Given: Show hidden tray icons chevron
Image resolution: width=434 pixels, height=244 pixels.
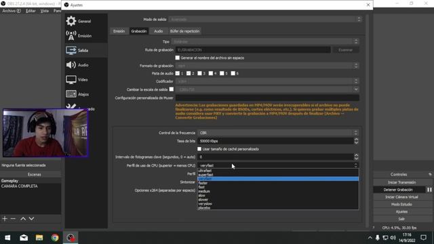Looking at the screenshot, I should pos(370,238).
